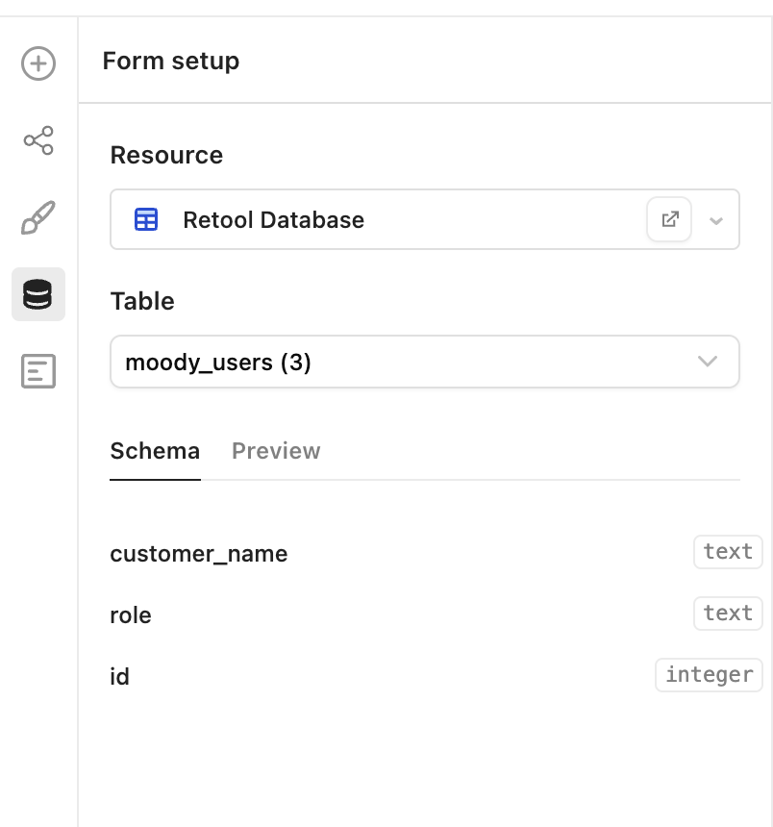Image resolution: width=773 pixels, height=827 pixels.
Task: Open the form layout sidebar icon
Action: pyautogui.click(x=38, y=371)
